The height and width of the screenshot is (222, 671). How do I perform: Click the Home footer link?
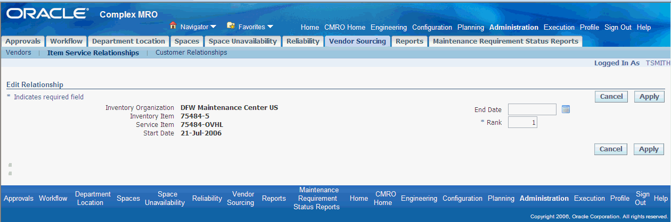point(359,198)
